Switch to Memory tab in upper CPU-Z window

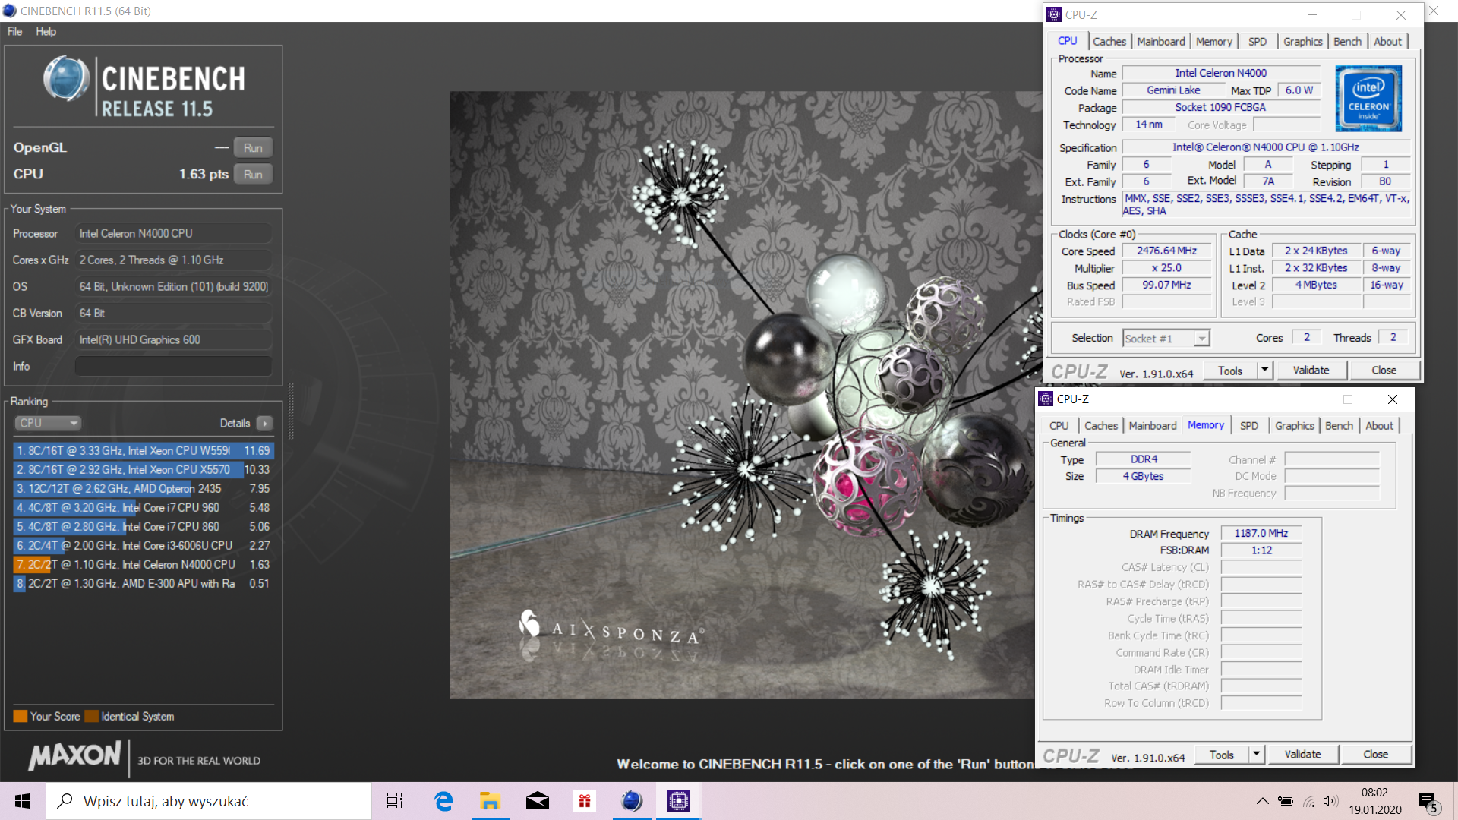(1213, 42)
